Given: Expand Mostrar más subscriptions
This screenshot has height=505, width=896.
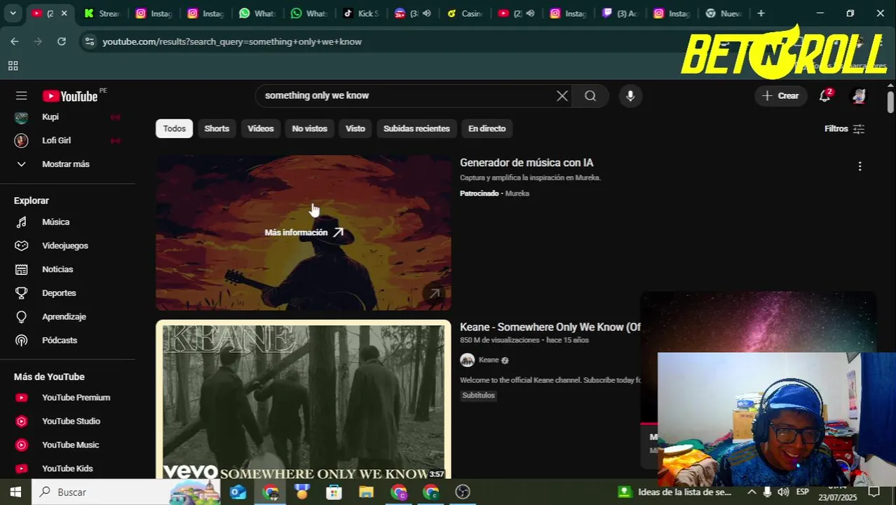Looking at the screenshot, I should pos(67,164).
